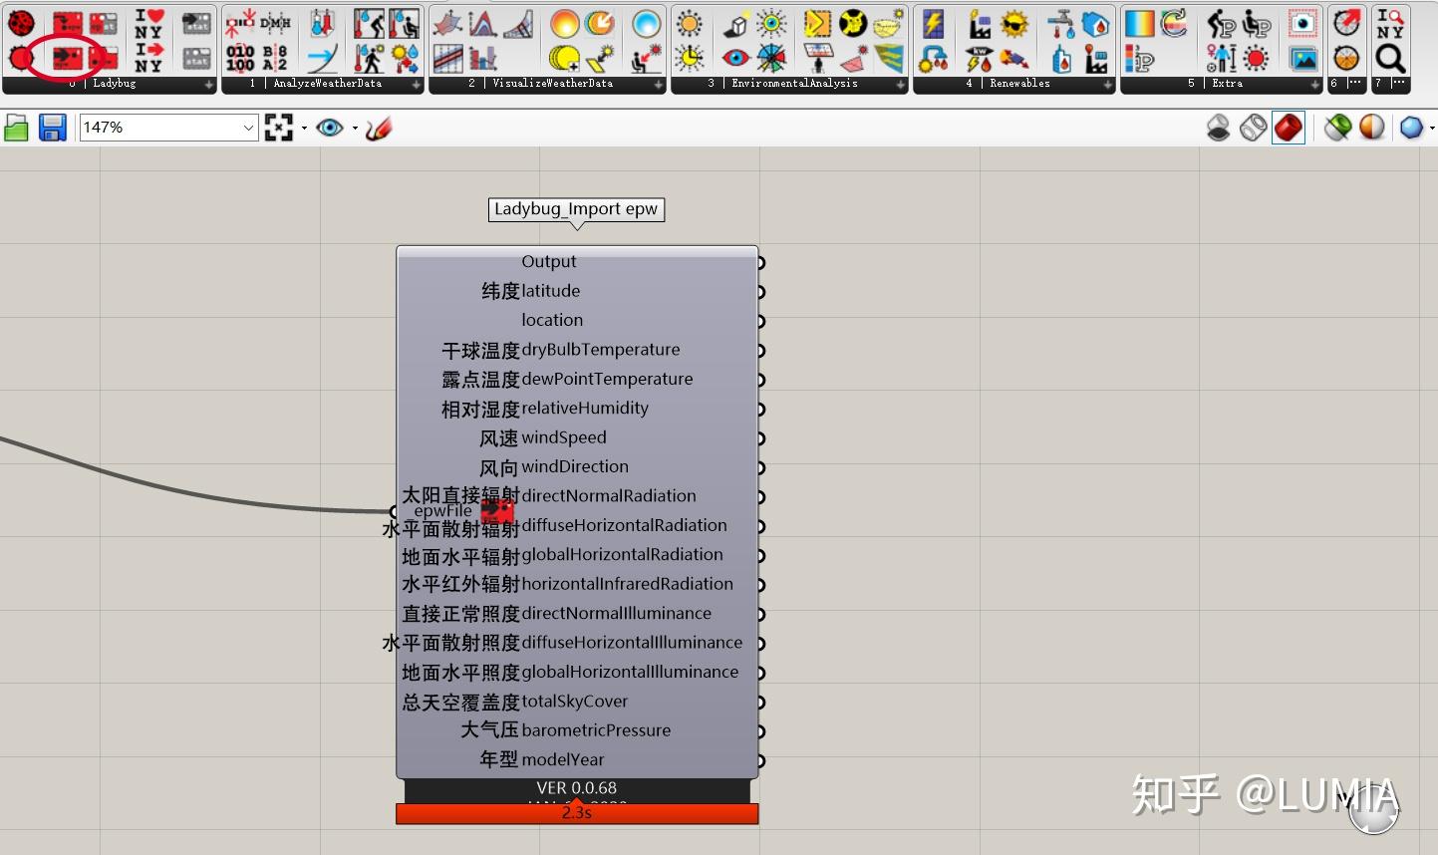Click the magnifier search icon in section 7

click(1388, 60)
